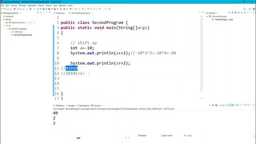
Task: Select the program project in Package Explorer
Action: [10, 16]
